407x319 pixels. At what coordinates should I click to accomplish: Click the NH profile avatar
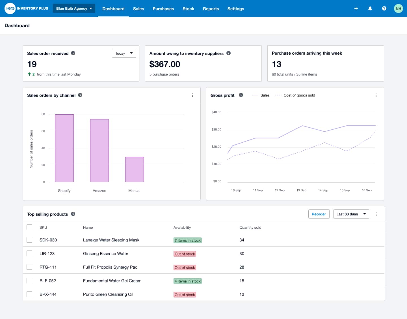point(398,8)
